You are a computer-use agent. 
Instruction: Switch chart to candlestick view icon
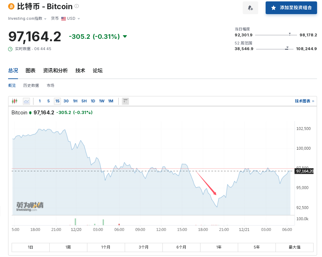coord(14,101)
